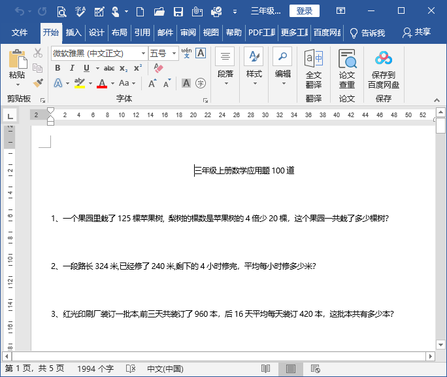Insert enclosed character (字) icon
The width and height of the screenshot is (447, 377).
coord(201,83)
